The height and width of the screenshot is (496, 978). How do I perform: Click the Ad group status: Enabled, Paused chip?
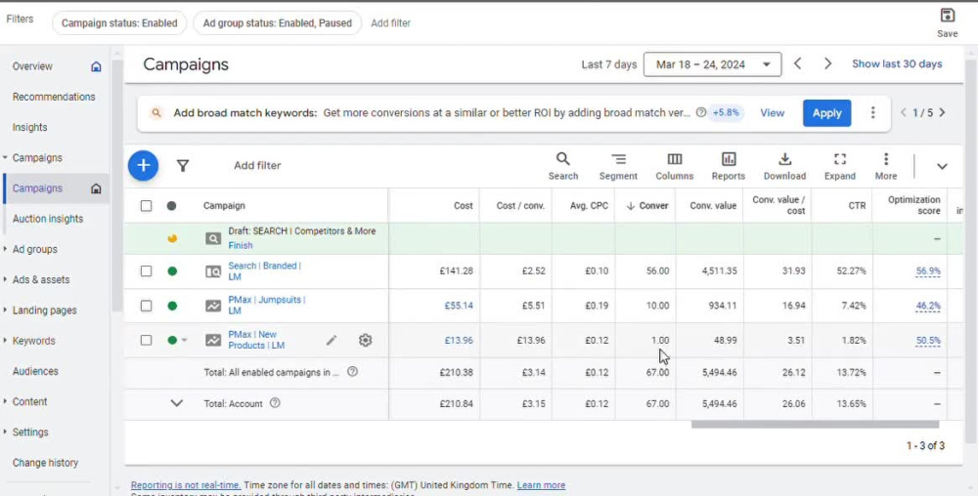click(278, 23)
